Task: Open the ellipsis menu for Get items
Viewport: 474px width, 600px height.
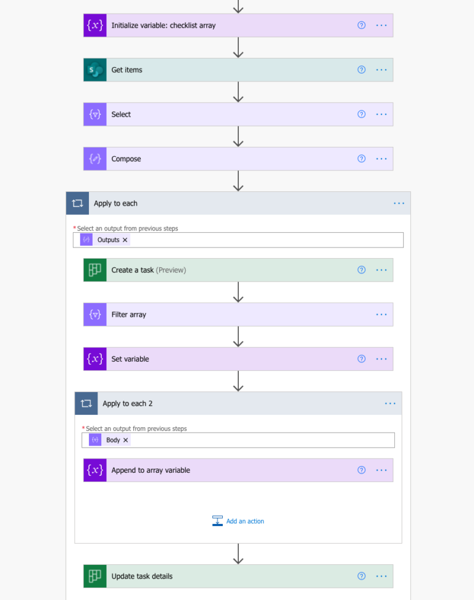Action: point(381,70)
